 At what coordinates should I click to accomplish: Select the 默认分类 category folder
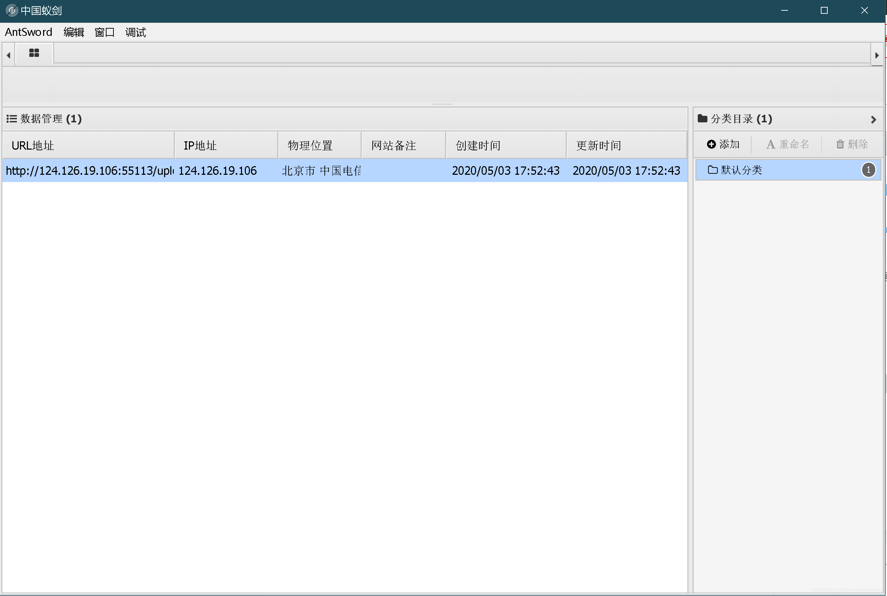tap(741, 170)
